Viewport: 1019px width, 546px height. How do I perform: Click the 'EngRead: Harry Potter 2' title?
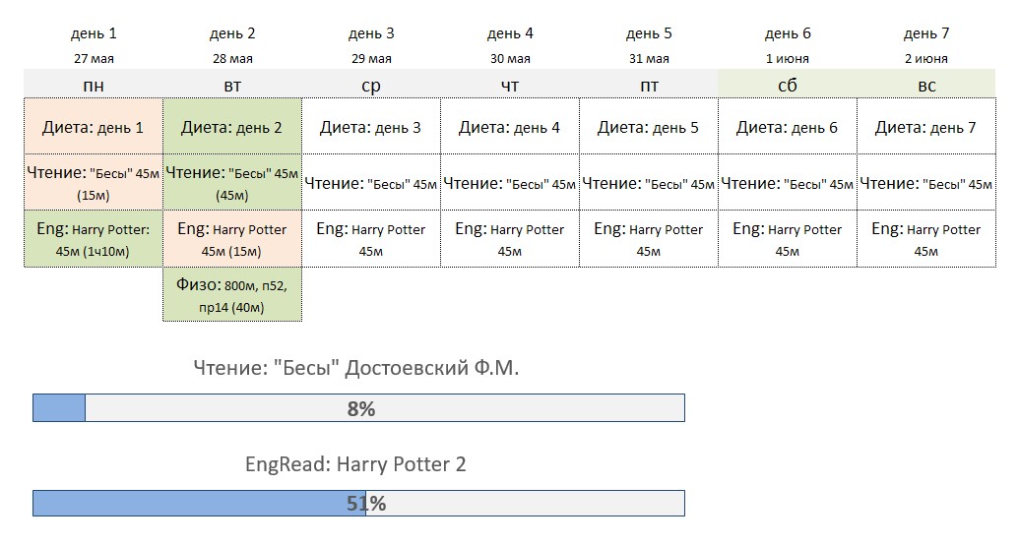(355, 464)
